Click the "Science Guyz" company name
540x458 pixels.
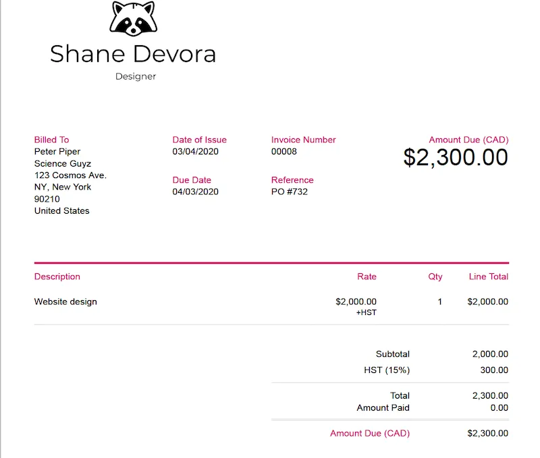(63, 164)
